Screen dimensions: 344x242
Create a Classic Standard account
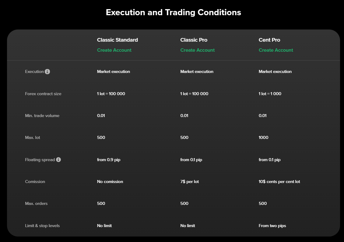click(114, 50)
